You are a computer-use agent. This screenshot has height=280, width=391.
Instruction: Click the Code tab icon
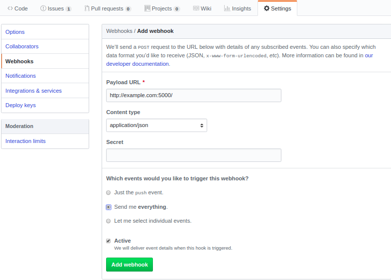[10, 8]
